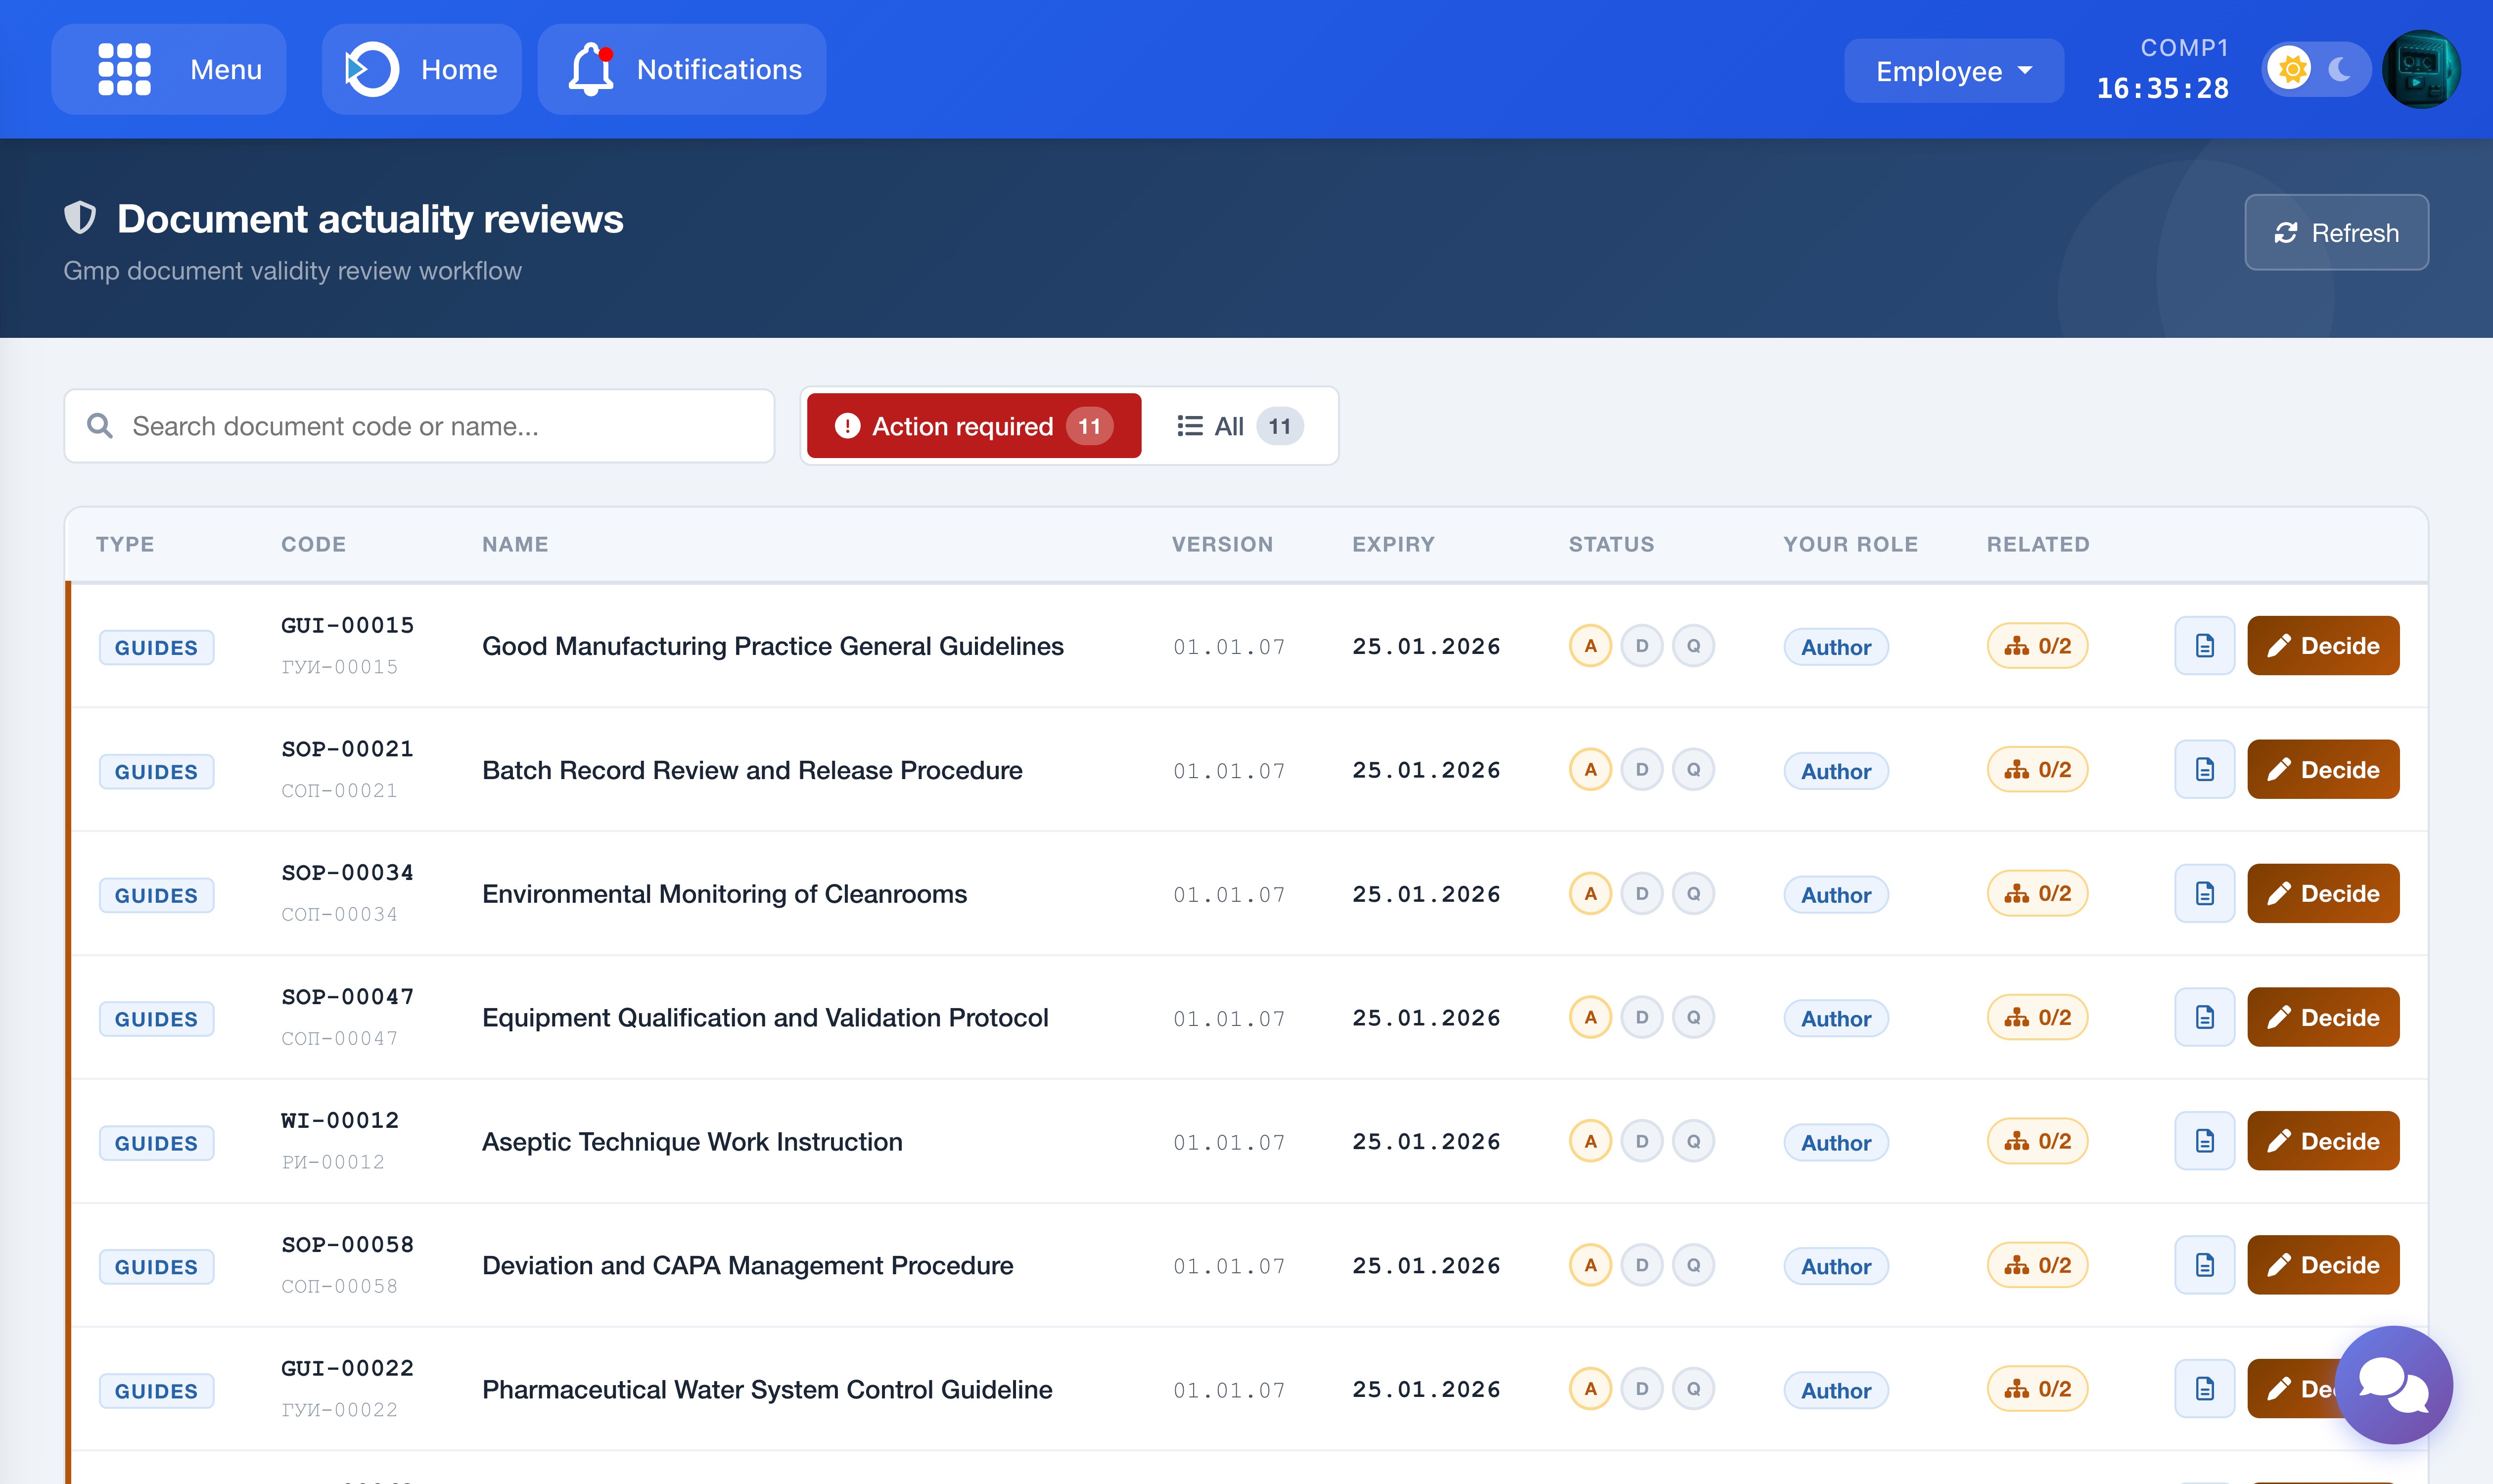View the document file icon for GUI-00015
This screenshot has width=2493, height=1484.
pyautogui.click(x=2204, y=646)
